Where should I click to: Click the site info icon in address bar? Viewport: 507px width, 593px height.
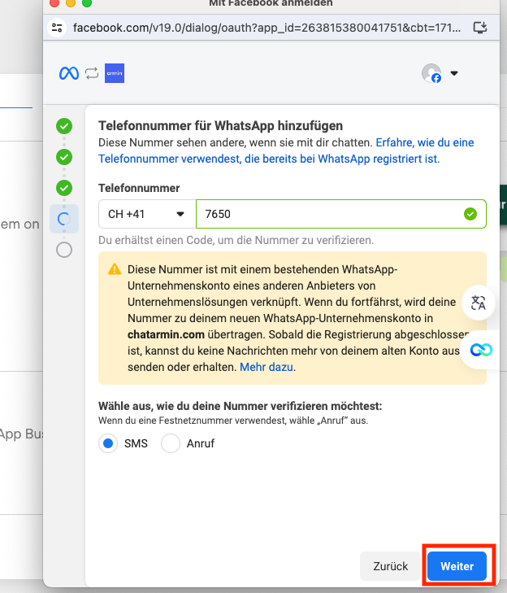57,27
